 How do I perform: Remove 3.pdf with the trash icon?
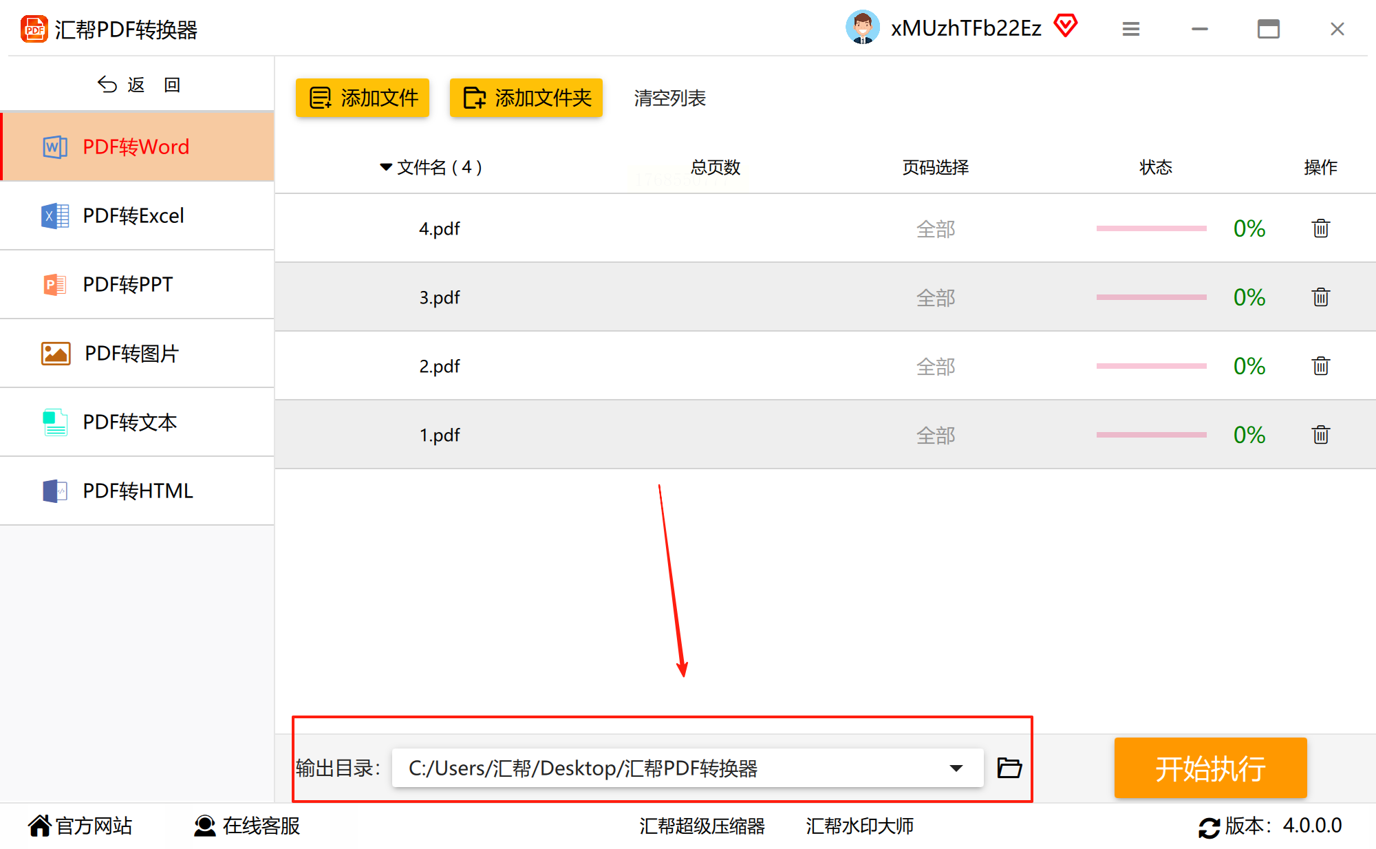point(1320,297)
